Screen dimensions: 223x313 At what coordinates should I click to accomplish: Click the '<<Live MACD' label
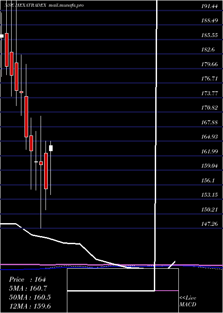point(188,301)
